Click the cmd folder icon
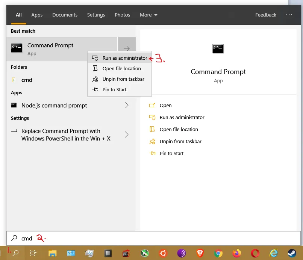Image resolution: width=303 pixels, height=260 pixels. (14, 80)
